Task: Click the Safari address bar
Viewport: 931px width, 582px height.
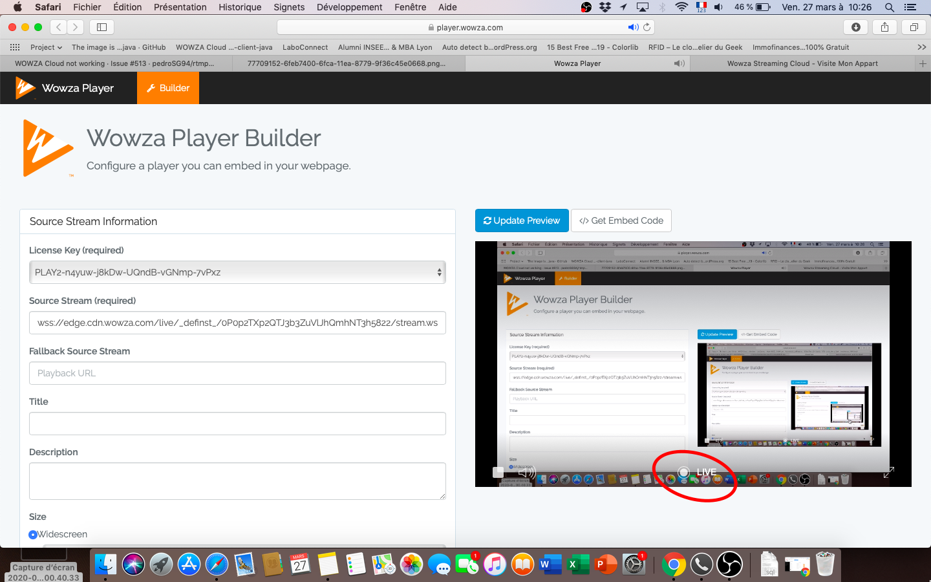Action: click(465, 27)
